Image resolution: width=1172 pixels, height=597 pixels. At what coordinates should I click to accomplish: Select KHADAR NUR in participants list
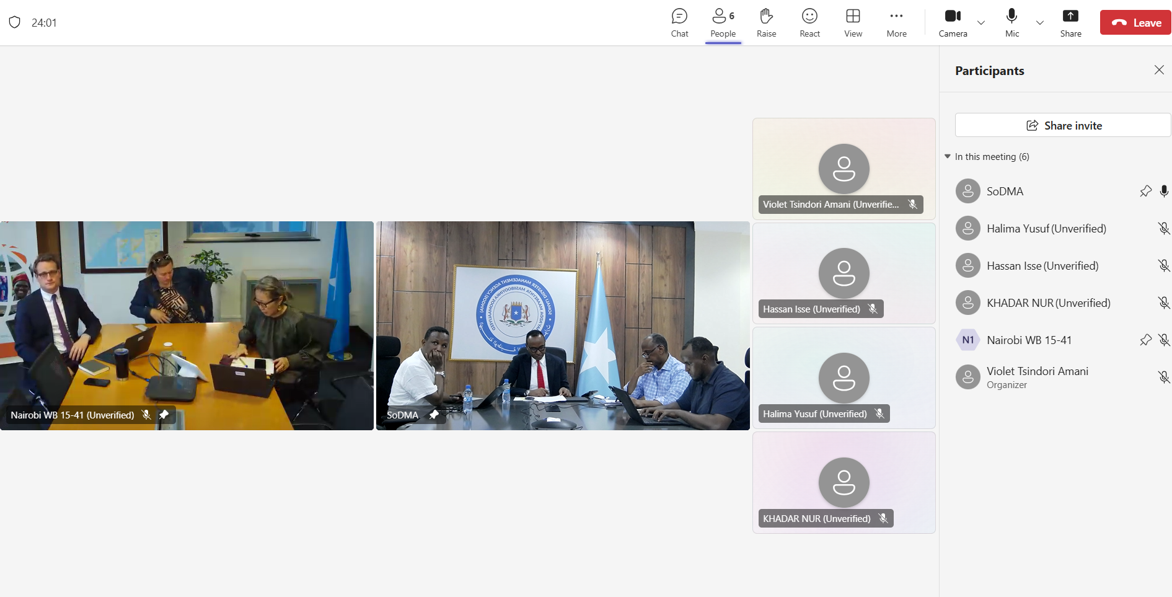point(1048,303)
